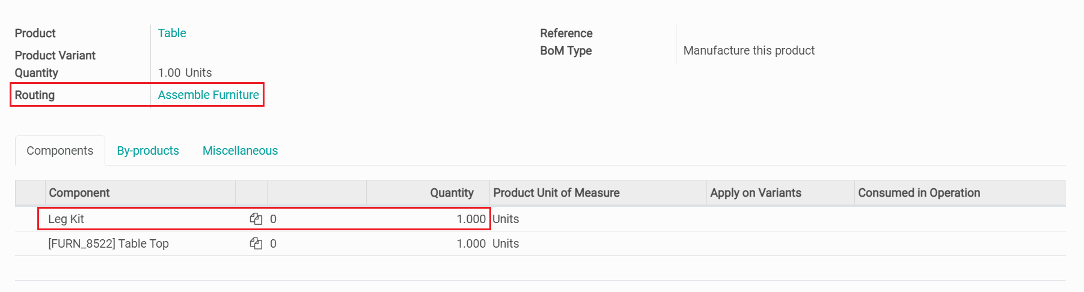The height and width of the screenshot is (292, 1084).
Task: Switch to the Components tab
Action: click(x=60, y=150)
